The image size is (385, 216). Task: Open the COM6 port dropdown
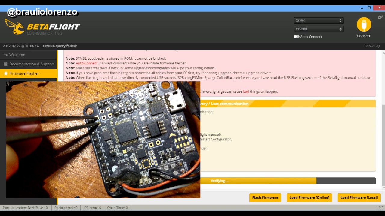319,21
